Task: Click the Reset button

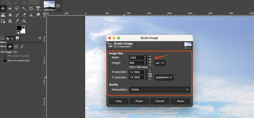Action: pos(139,101)
